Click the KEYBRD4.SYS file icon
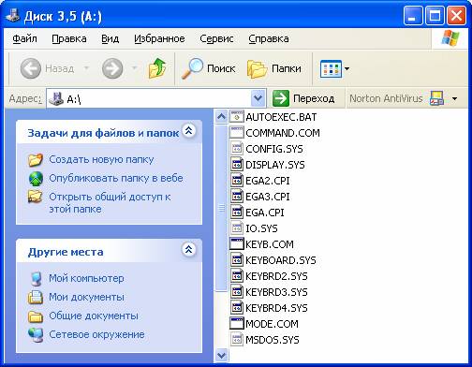 point(236,308)
